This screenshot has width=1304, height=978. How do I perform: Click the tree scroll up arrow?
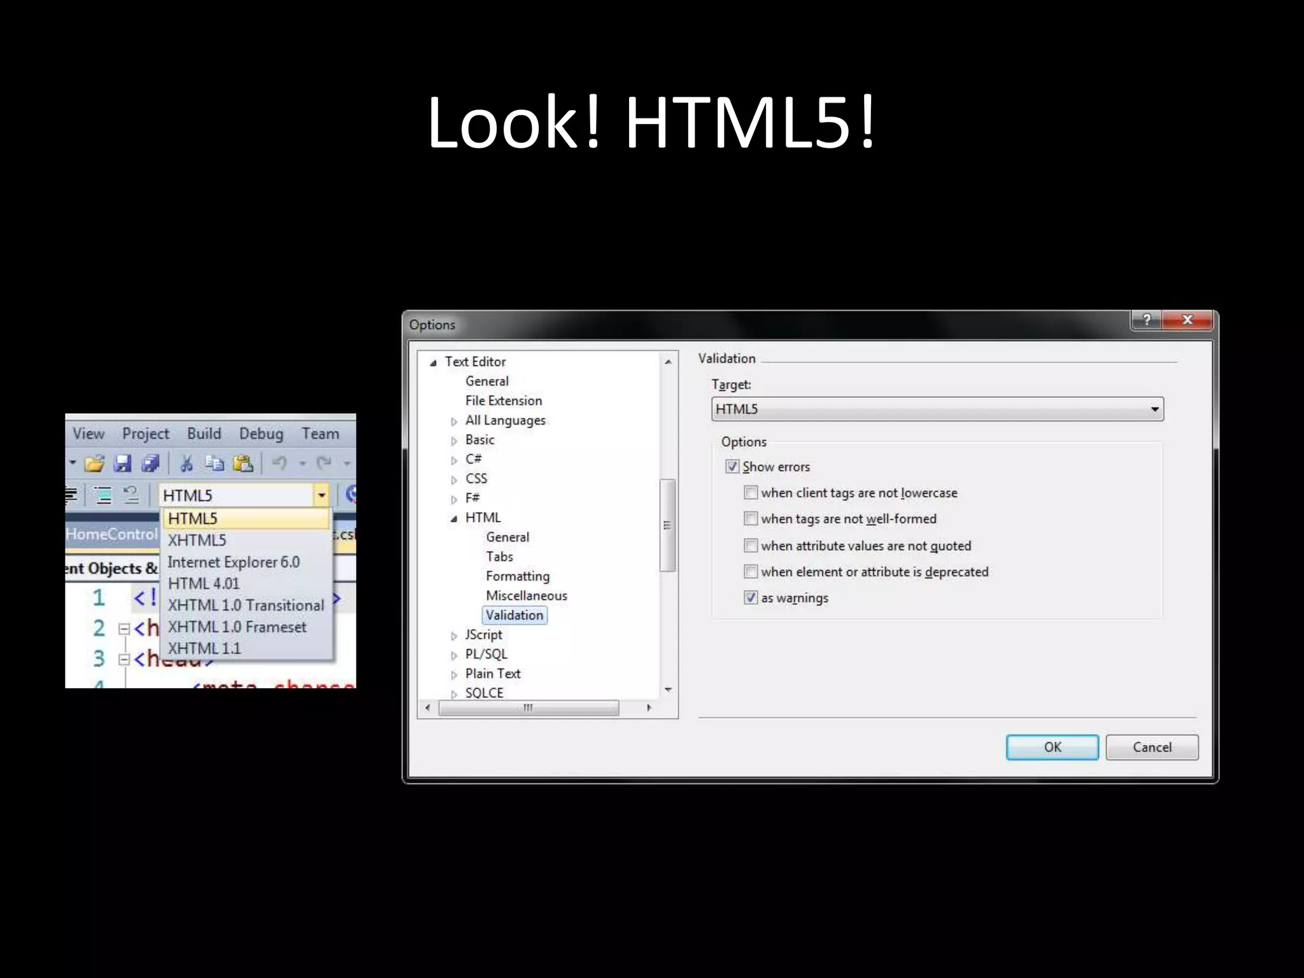[668, 362]
